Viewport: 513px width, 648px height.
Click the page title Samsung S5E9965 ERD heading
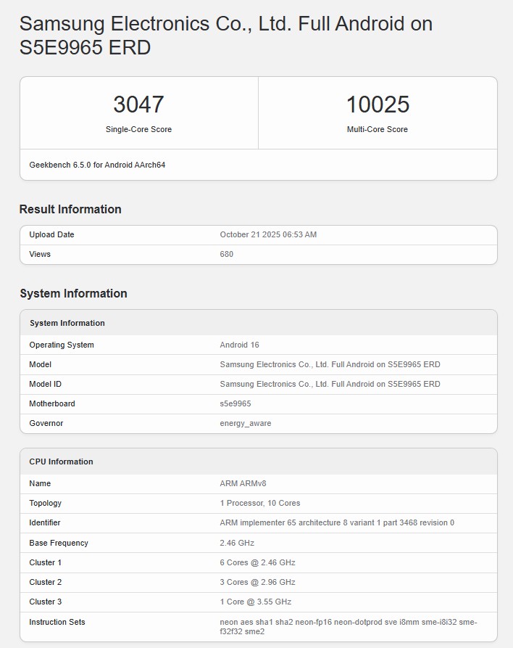point(225,36)
